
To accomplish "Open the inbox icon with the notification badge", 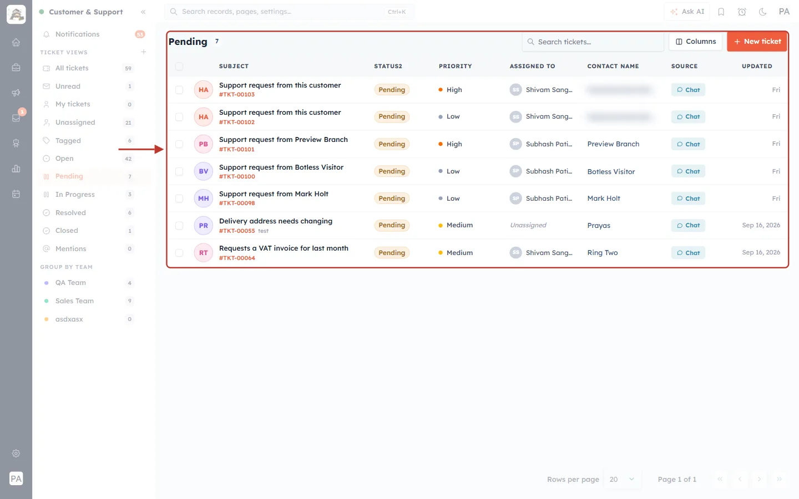I will coord(16,118).
